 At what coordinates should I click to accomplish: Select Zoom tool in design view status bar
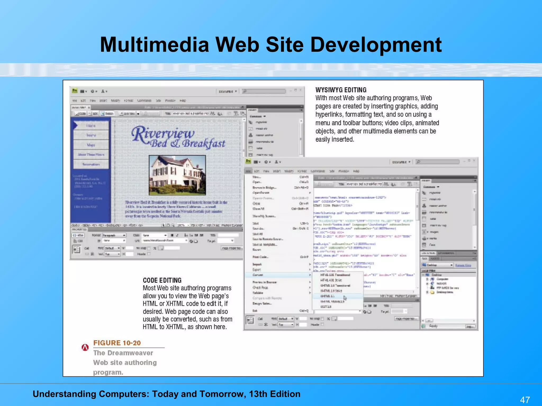point(173,225)
